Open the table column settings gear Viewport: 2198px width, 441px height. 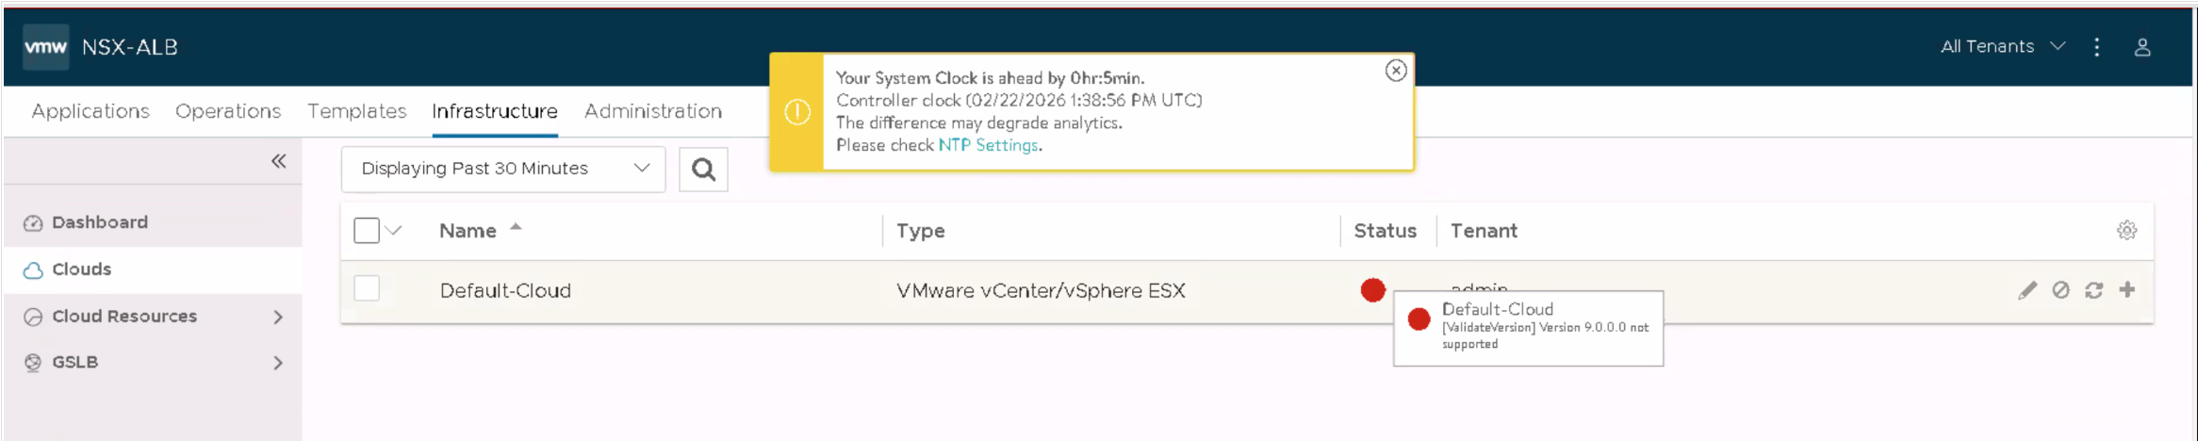pyautogui.click(x=2126, y=231)
